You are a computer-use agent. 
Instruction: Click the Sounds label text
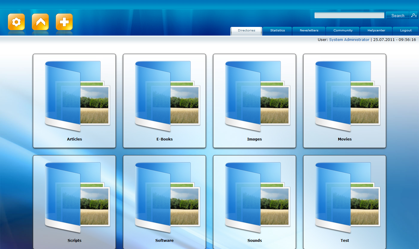pos(255,240)
